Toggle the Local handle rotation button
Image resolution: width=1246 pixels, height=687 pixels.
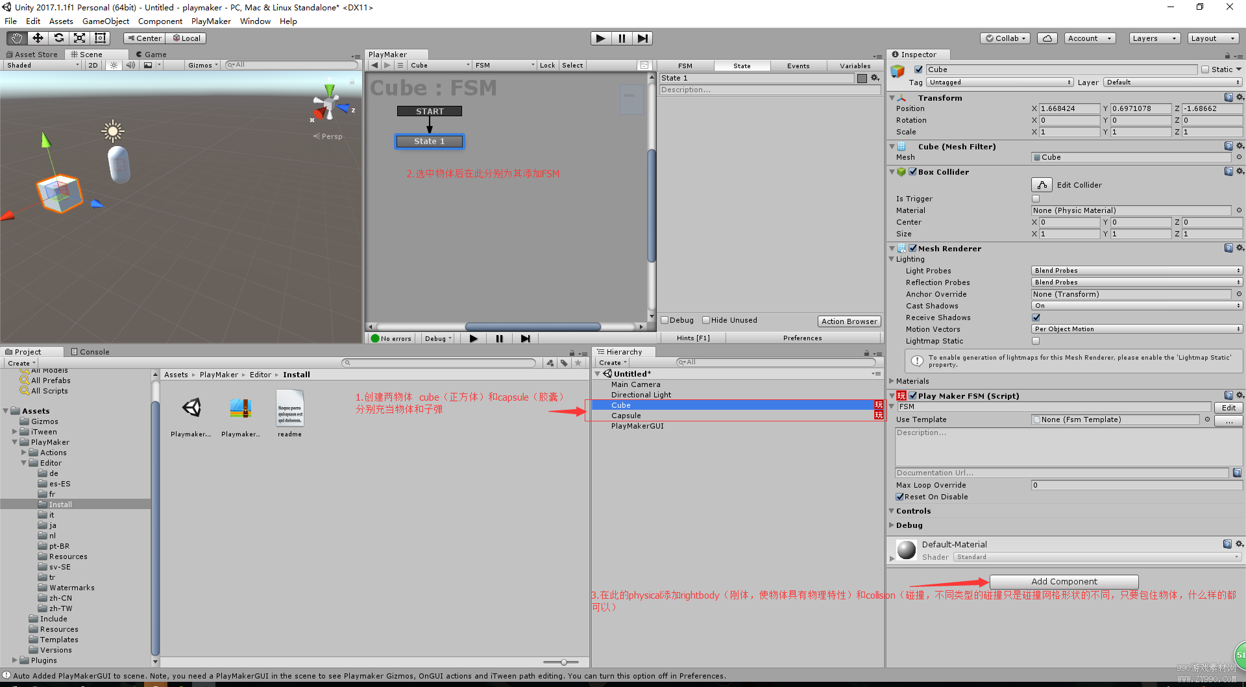point(186,38)
